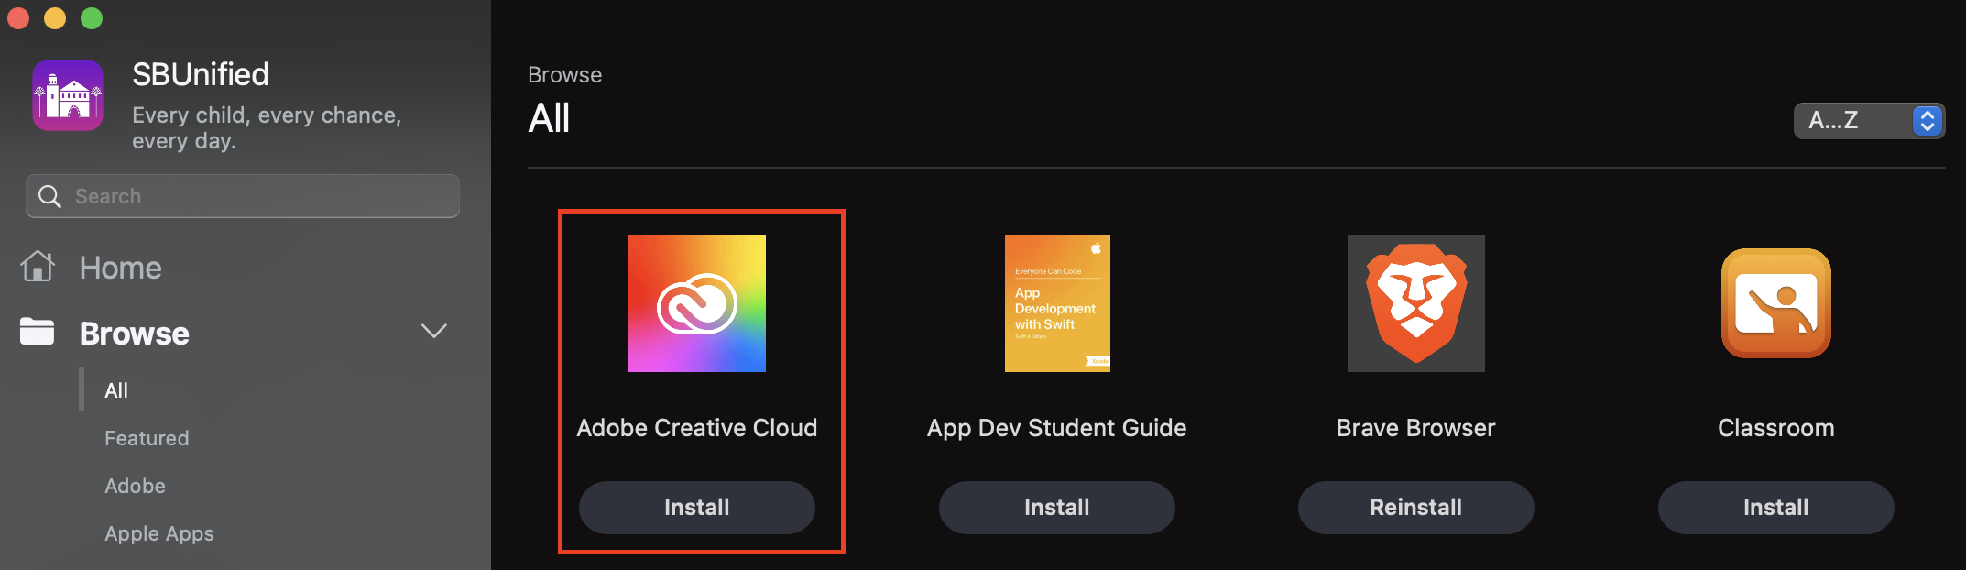Select the Adobe category
Screen dimensions: 1966x570
tap(135, 486)
